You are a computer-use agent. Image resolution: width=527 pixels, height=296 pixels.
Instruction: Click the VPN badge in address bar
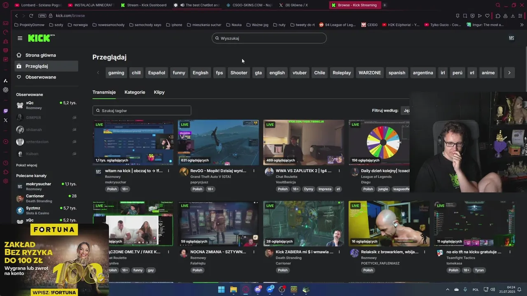tap(42, 16)
